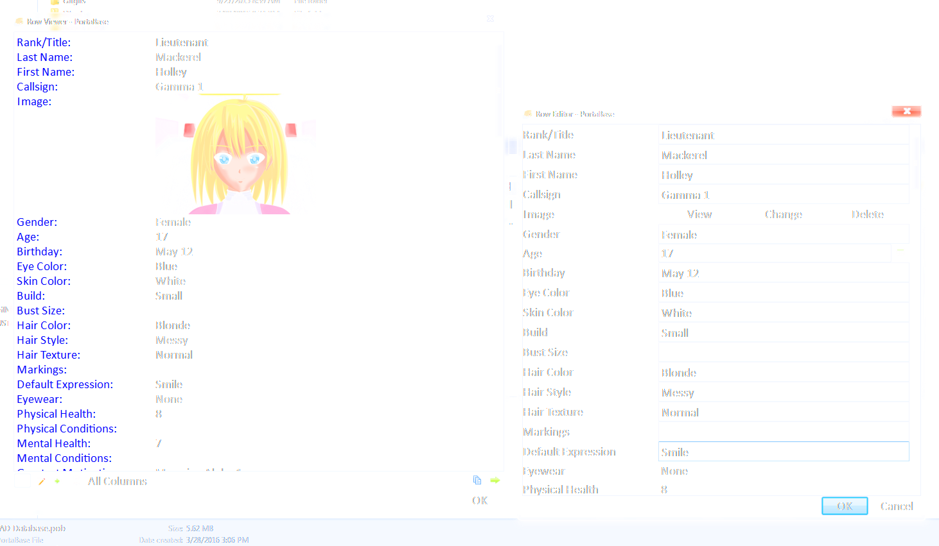
Task: Click the 'Mental Conditions:' label in Row Viewer
Action: coord(64,458)
